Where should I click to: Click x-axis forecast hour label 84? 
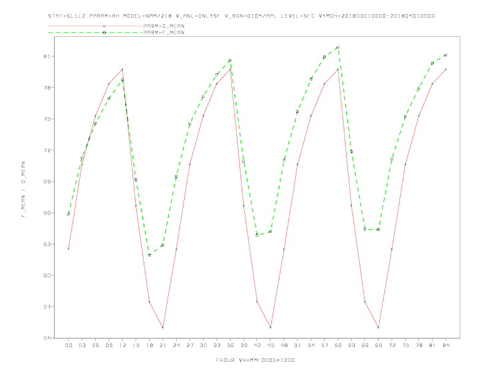tap(445, 345)
